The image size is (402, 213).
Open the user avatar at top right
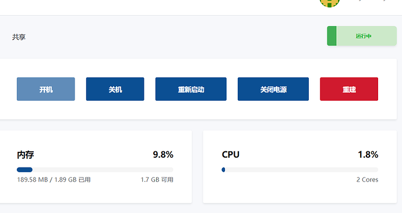(x=330, y=3)
